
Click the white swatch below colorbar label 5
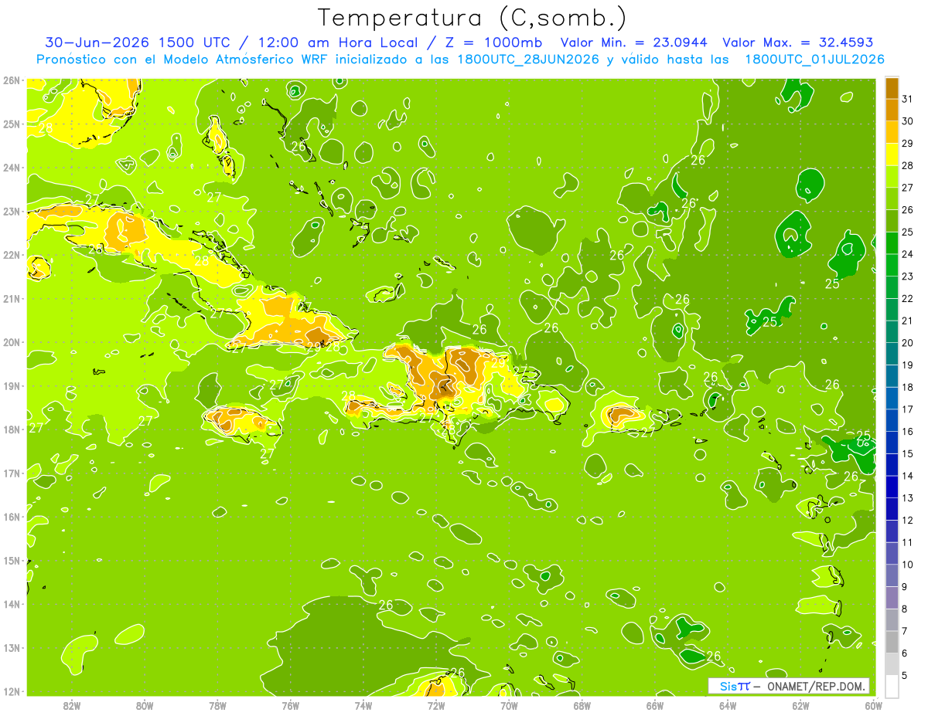pyautogui.click(x=892, y=686)
